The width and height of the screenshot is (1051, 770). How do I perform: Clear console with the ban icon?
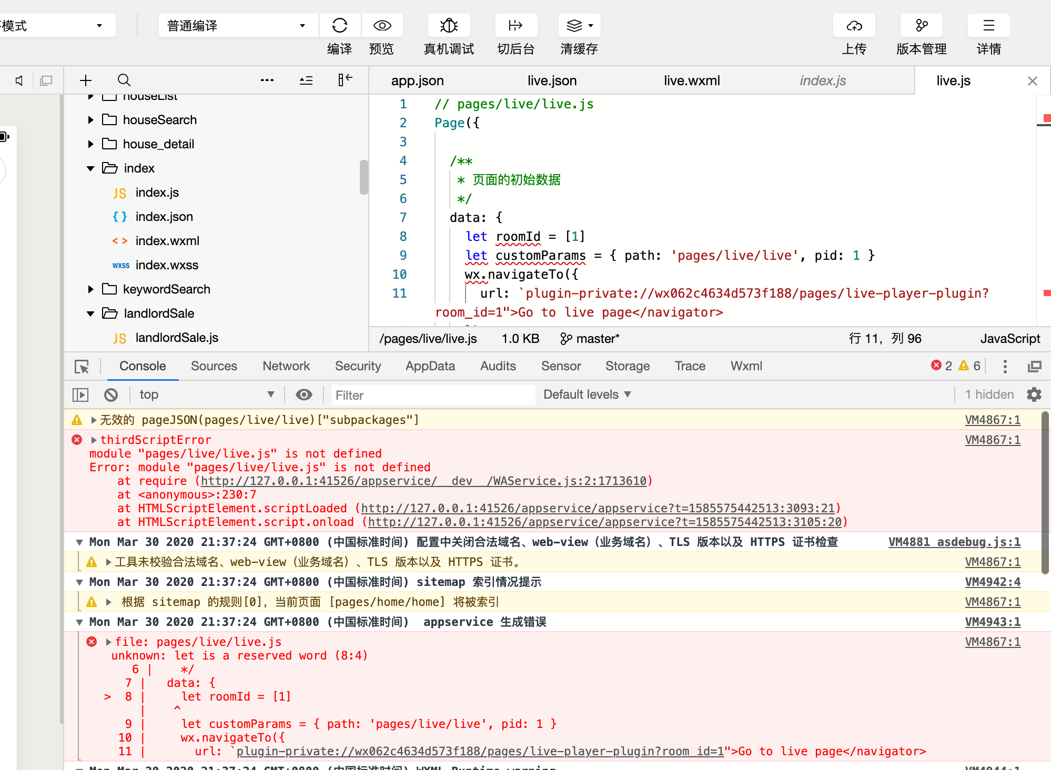[111, 394]
